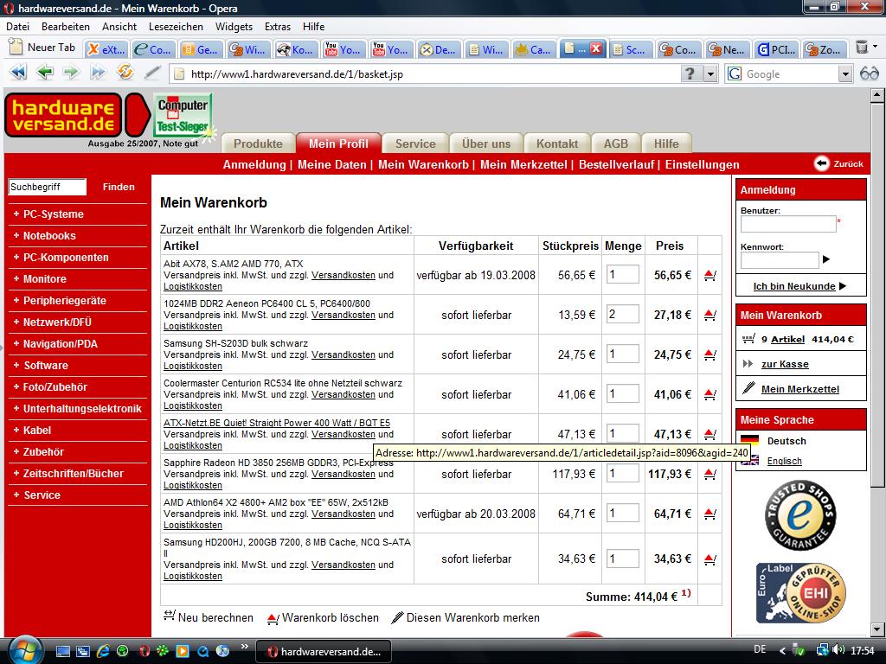The width and height of the screenshot is (886, 664).
Task: Click the Trusted Shops guarantee badge
Action: [x=800, y=515]
